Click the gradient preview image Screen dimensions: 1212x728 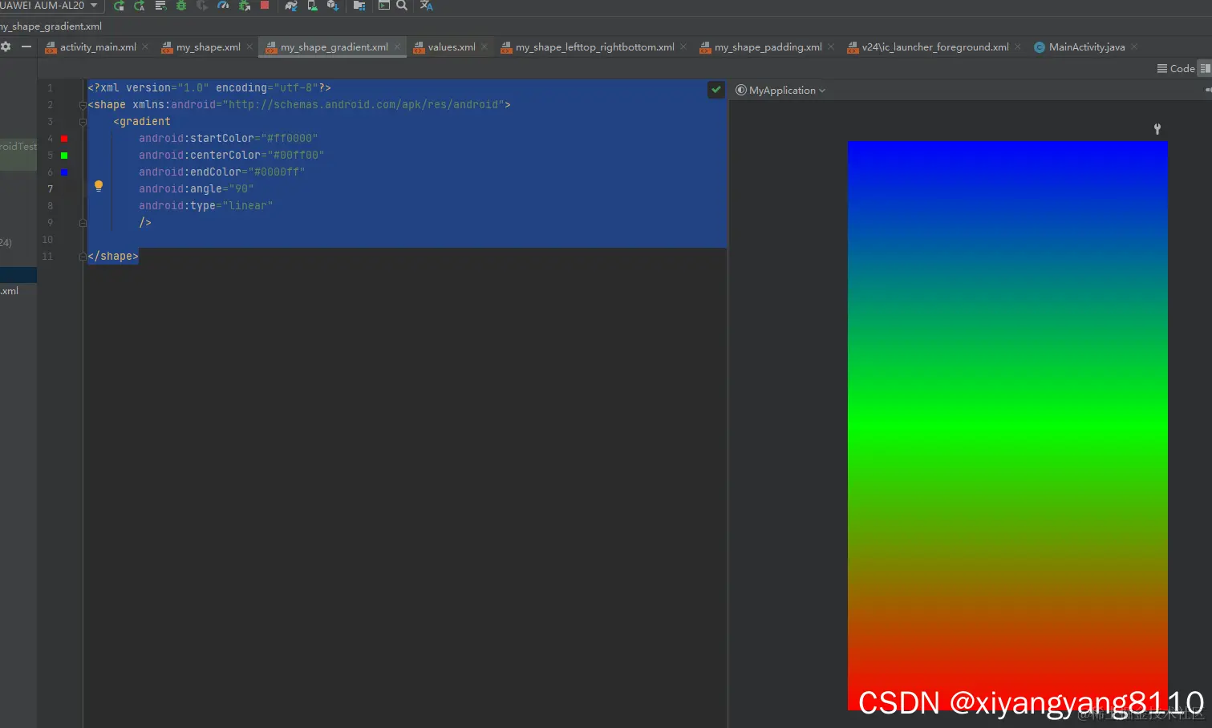[1007, 426]
